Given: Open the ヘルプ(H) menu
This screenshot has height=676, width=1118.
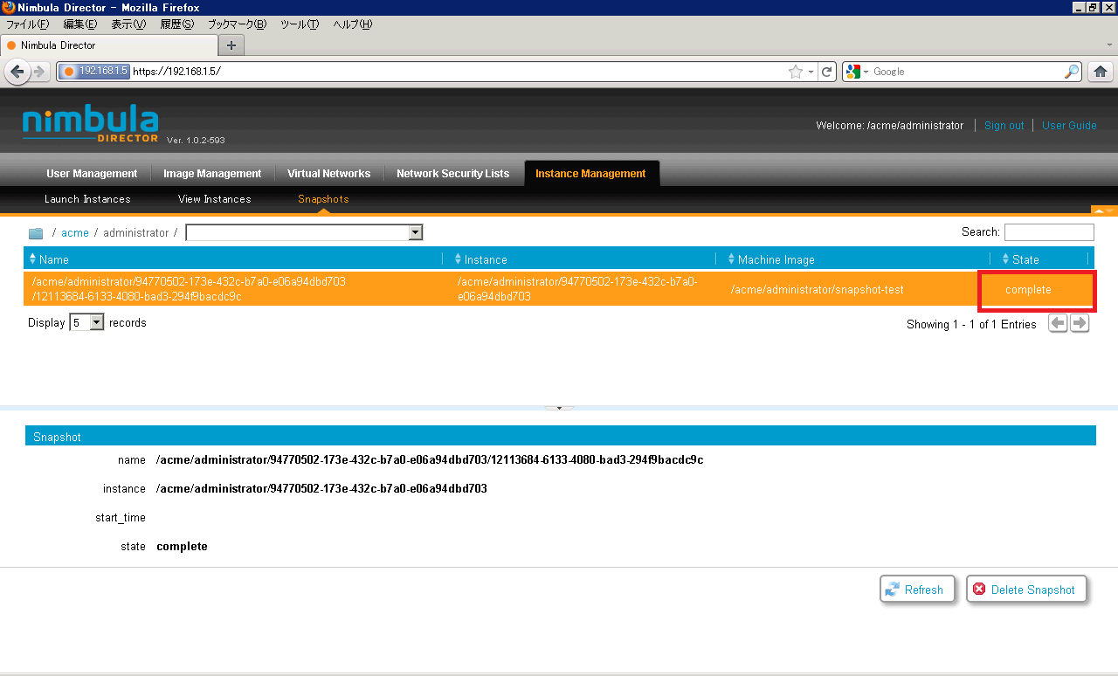Looking at the screenshot, I should (352, 24).
